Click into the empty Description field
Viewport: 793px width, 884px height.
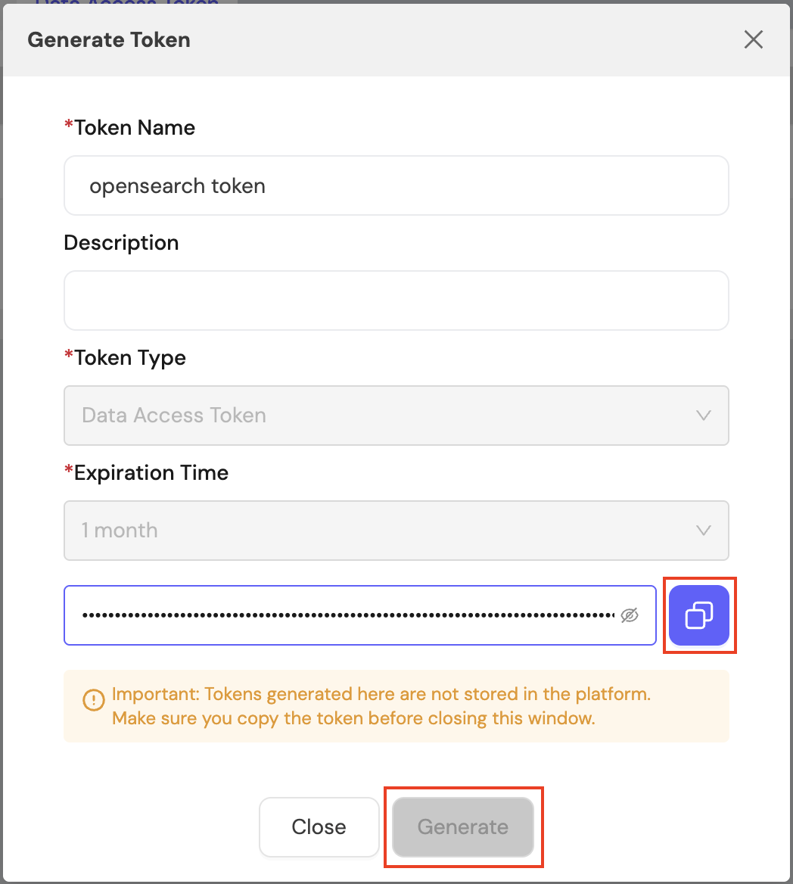click(396, 300)
